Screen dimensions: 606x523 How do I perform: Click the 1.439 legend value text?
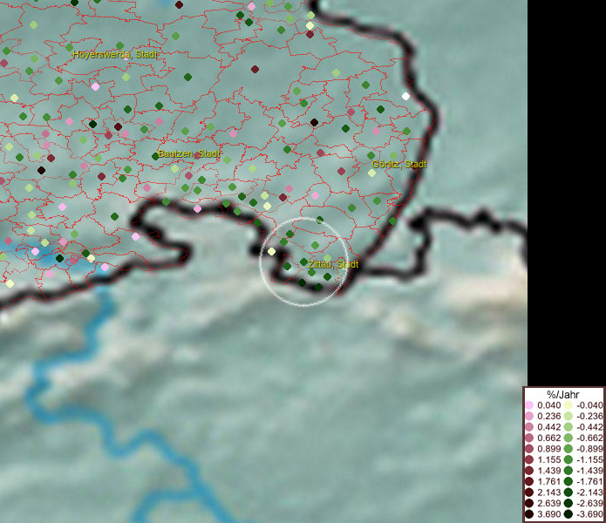point(549,472)
